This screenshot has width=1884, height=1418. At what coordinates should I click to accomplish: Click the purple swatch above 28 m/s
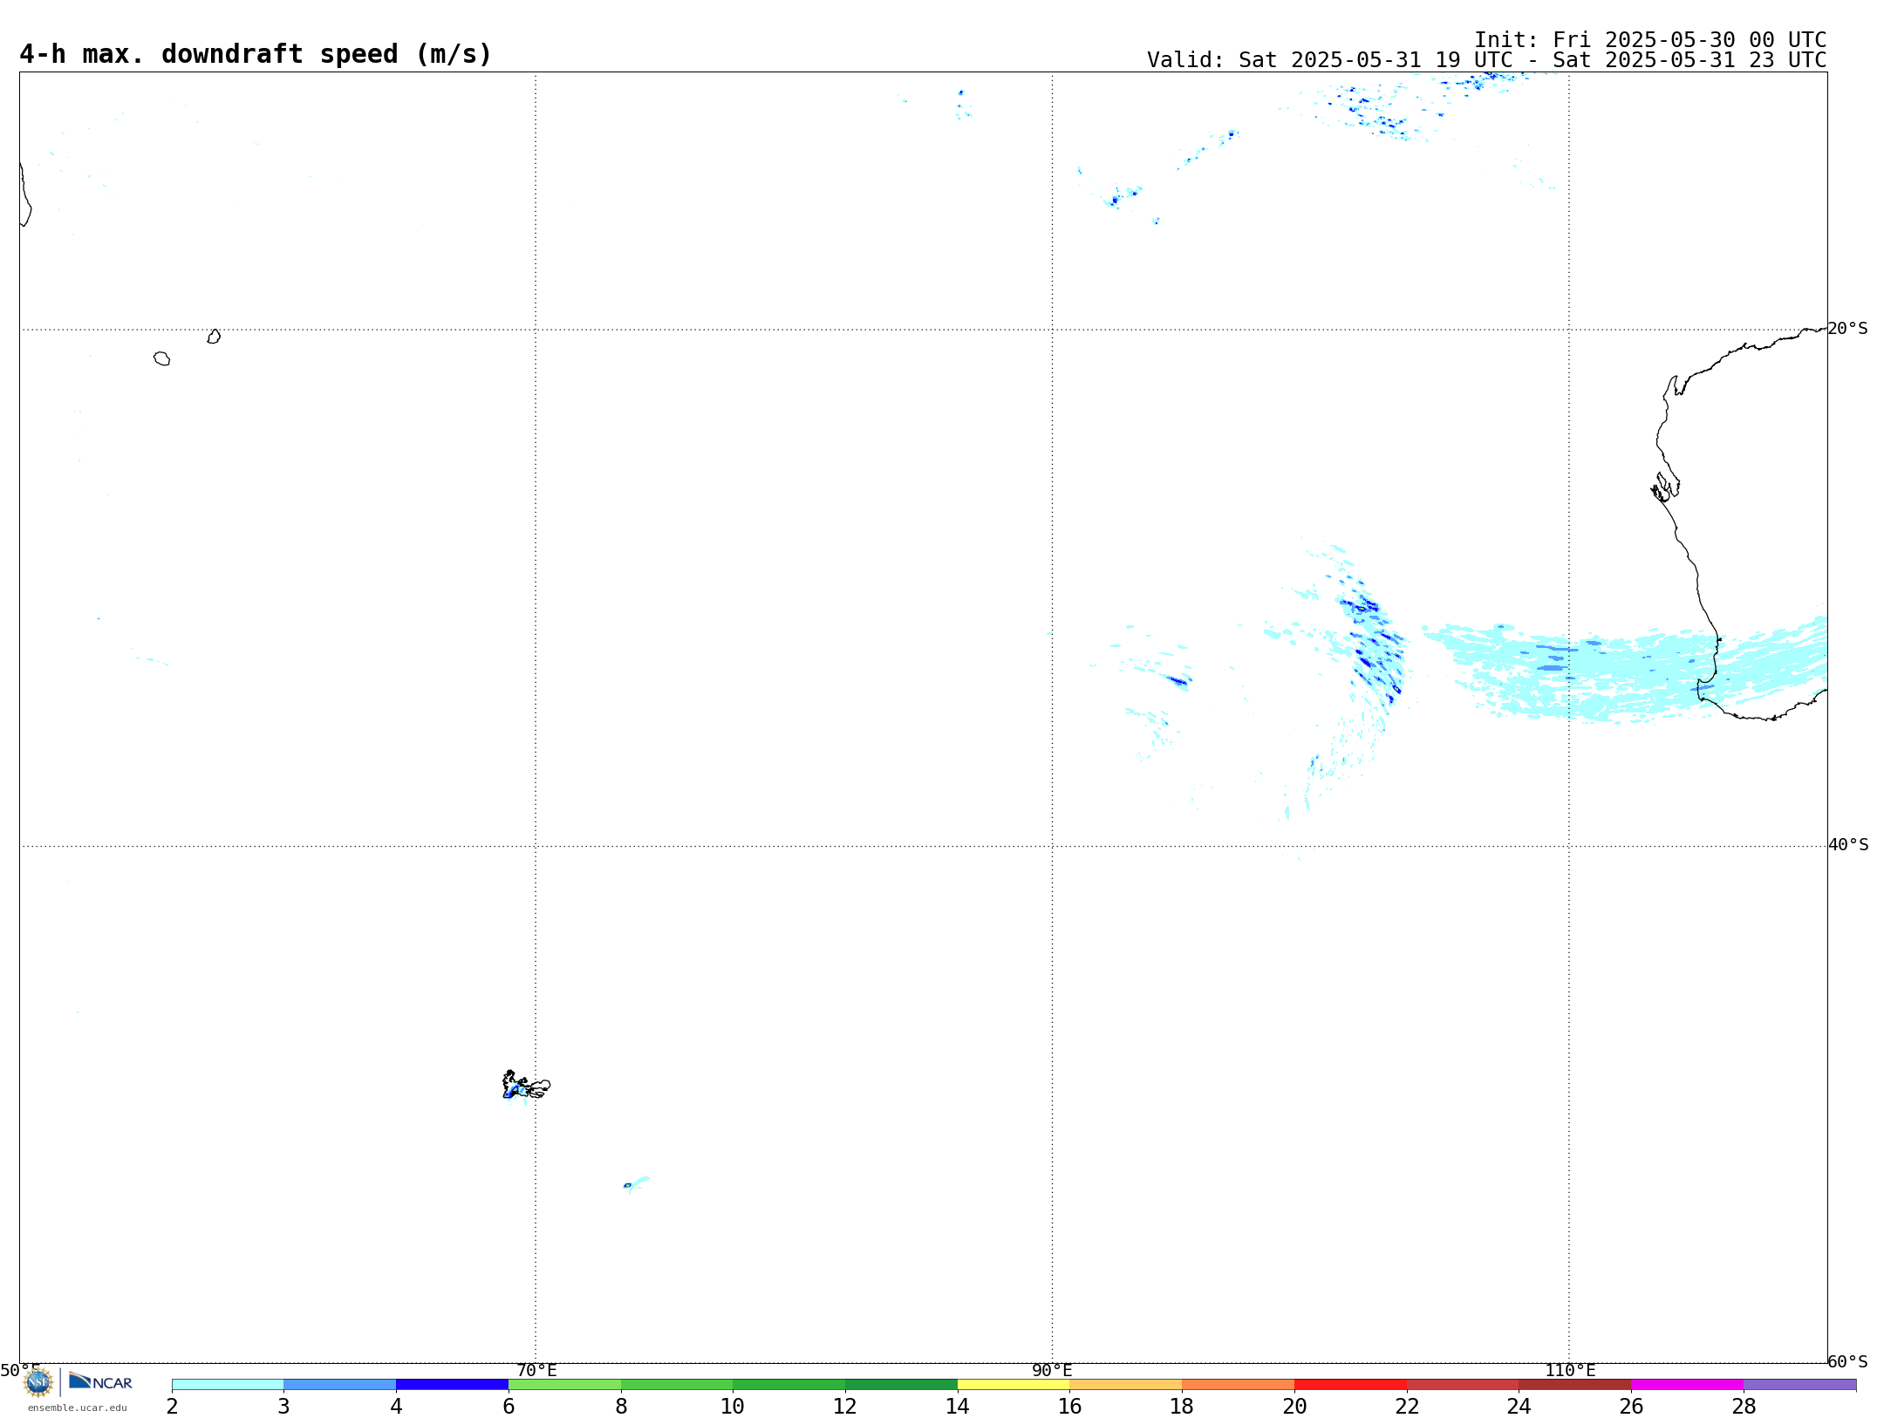[1800, 1385]
